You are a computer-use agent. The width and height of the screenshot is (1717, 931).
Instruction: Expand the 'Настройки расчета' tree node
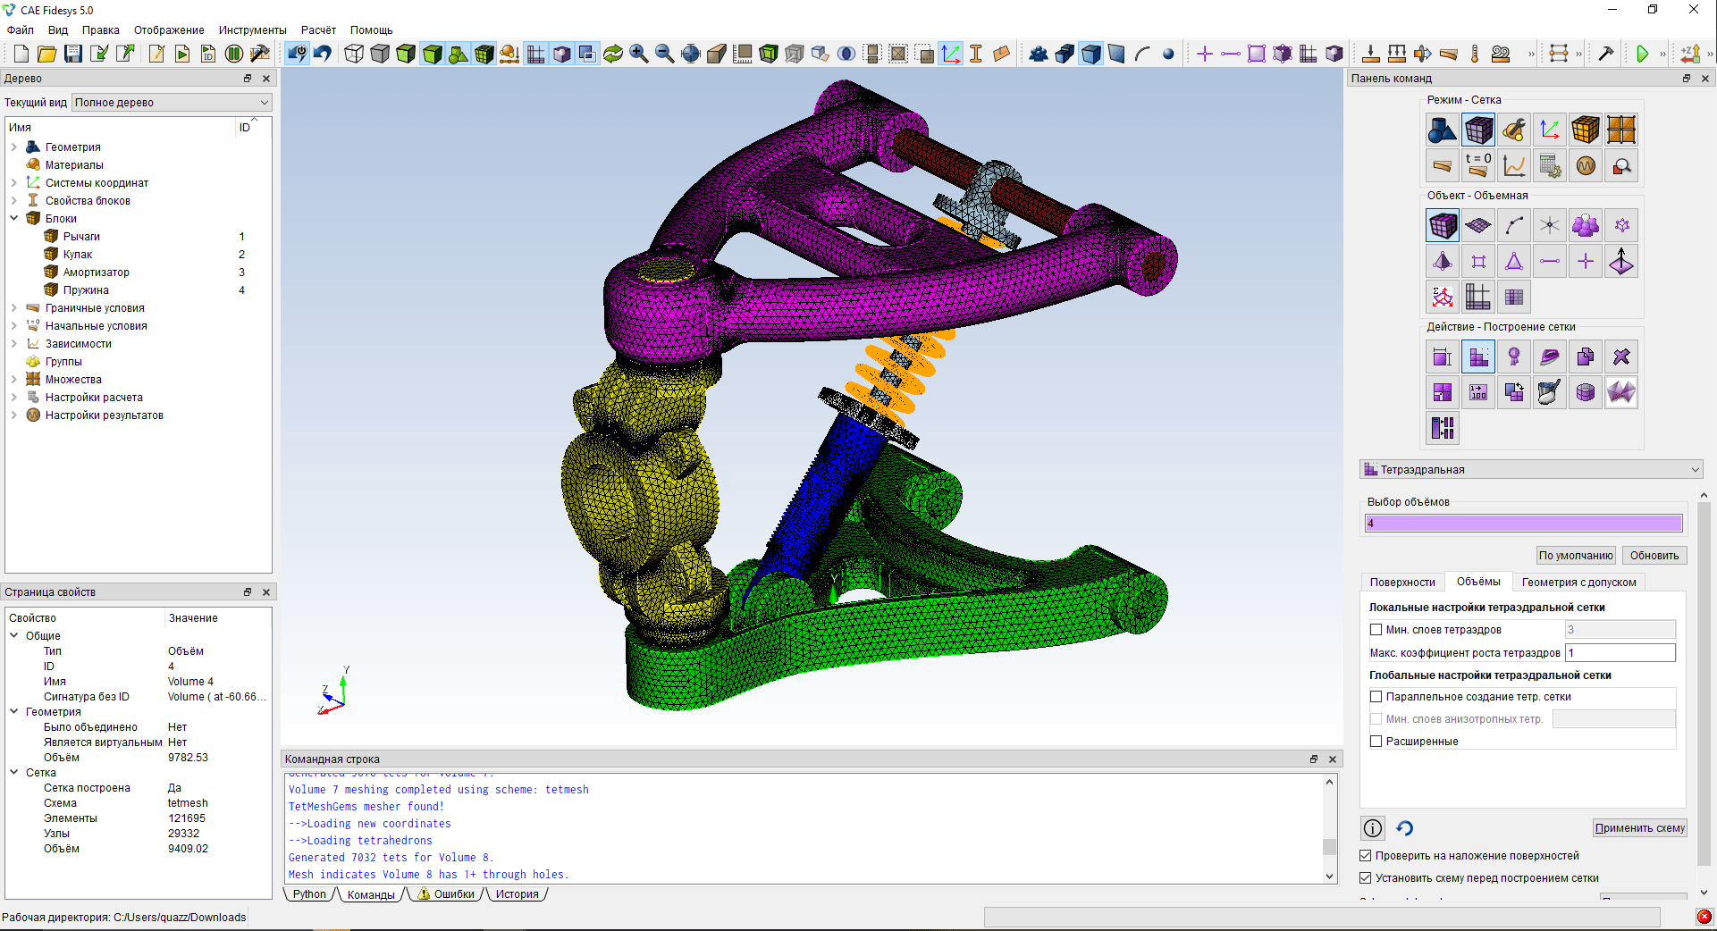point(14,398)
